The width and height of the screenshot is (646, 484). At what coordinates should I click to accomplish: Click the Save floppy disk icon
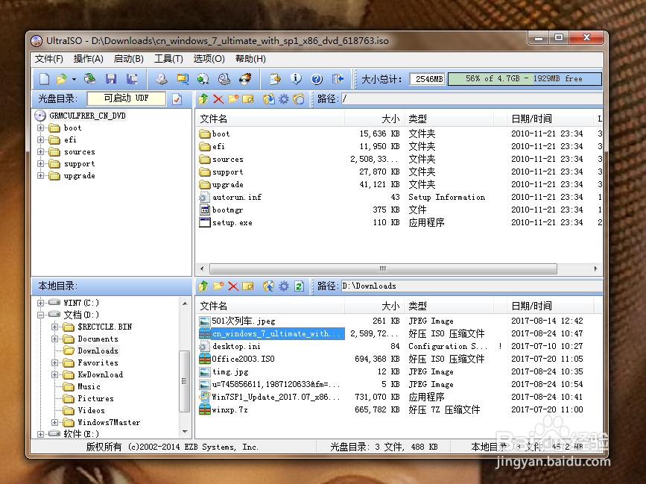click(x=111, y=79)
